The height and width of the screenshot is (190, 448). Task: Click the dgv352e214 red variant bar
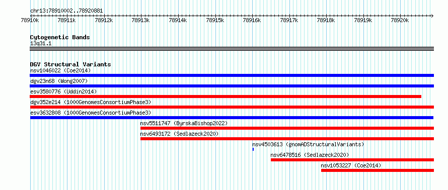click(x=232, y=107)
